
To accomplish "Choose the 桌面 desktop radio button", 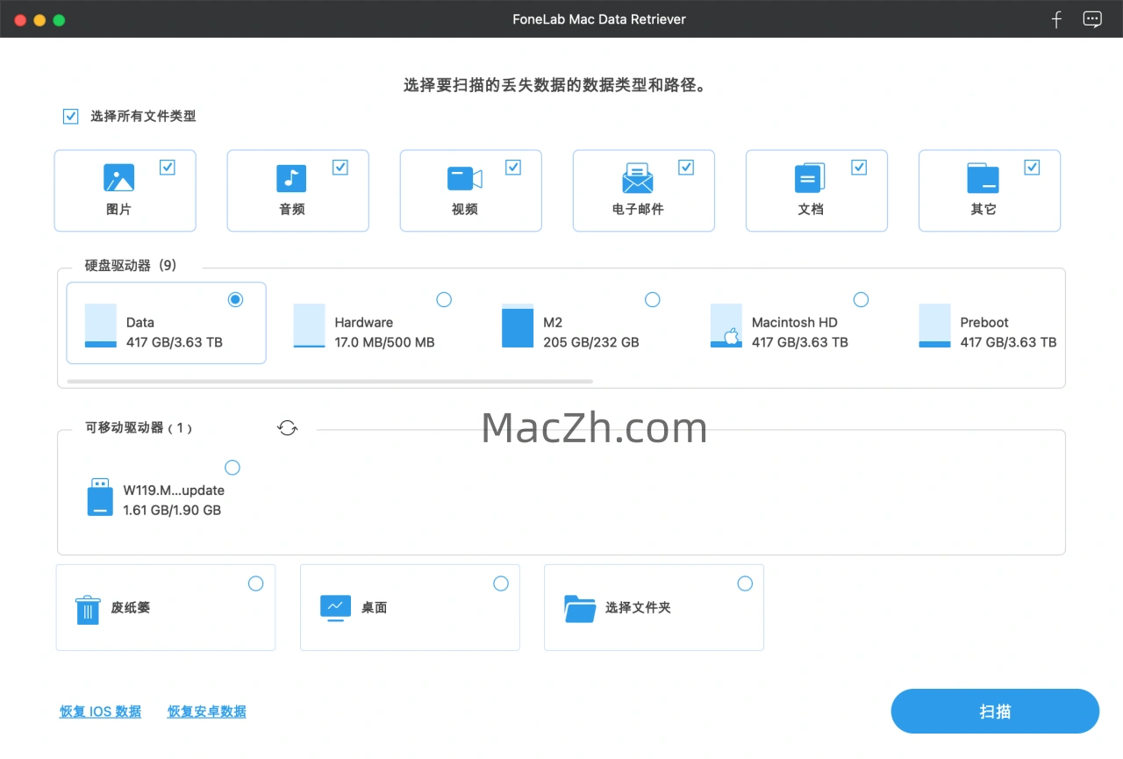I will coord(500,584).
